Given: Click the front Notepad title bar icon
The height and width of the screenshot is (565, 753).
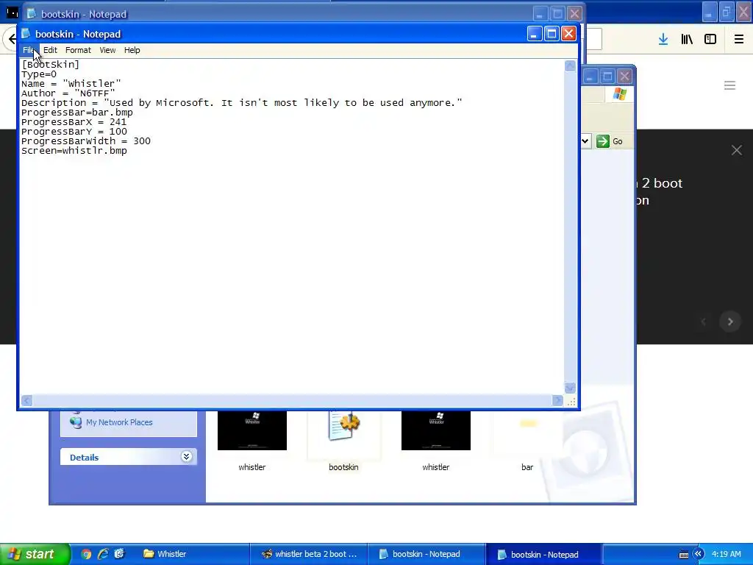Looking at the screenshot, I should click(x=26, y=34).
